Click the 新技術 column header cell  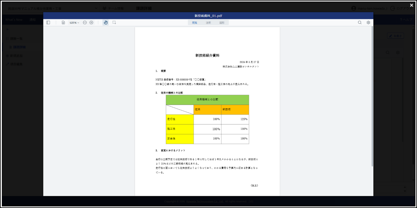tap(235, 110)
